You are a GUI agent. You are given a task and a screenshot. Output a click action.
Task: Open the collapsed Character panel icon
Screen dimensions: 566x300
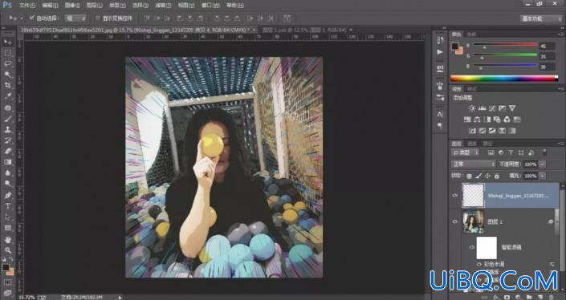point(440,114)
